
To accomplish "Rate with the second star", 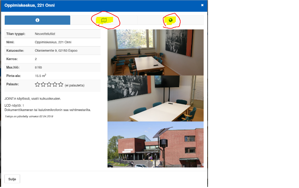I will coord(43,85).
